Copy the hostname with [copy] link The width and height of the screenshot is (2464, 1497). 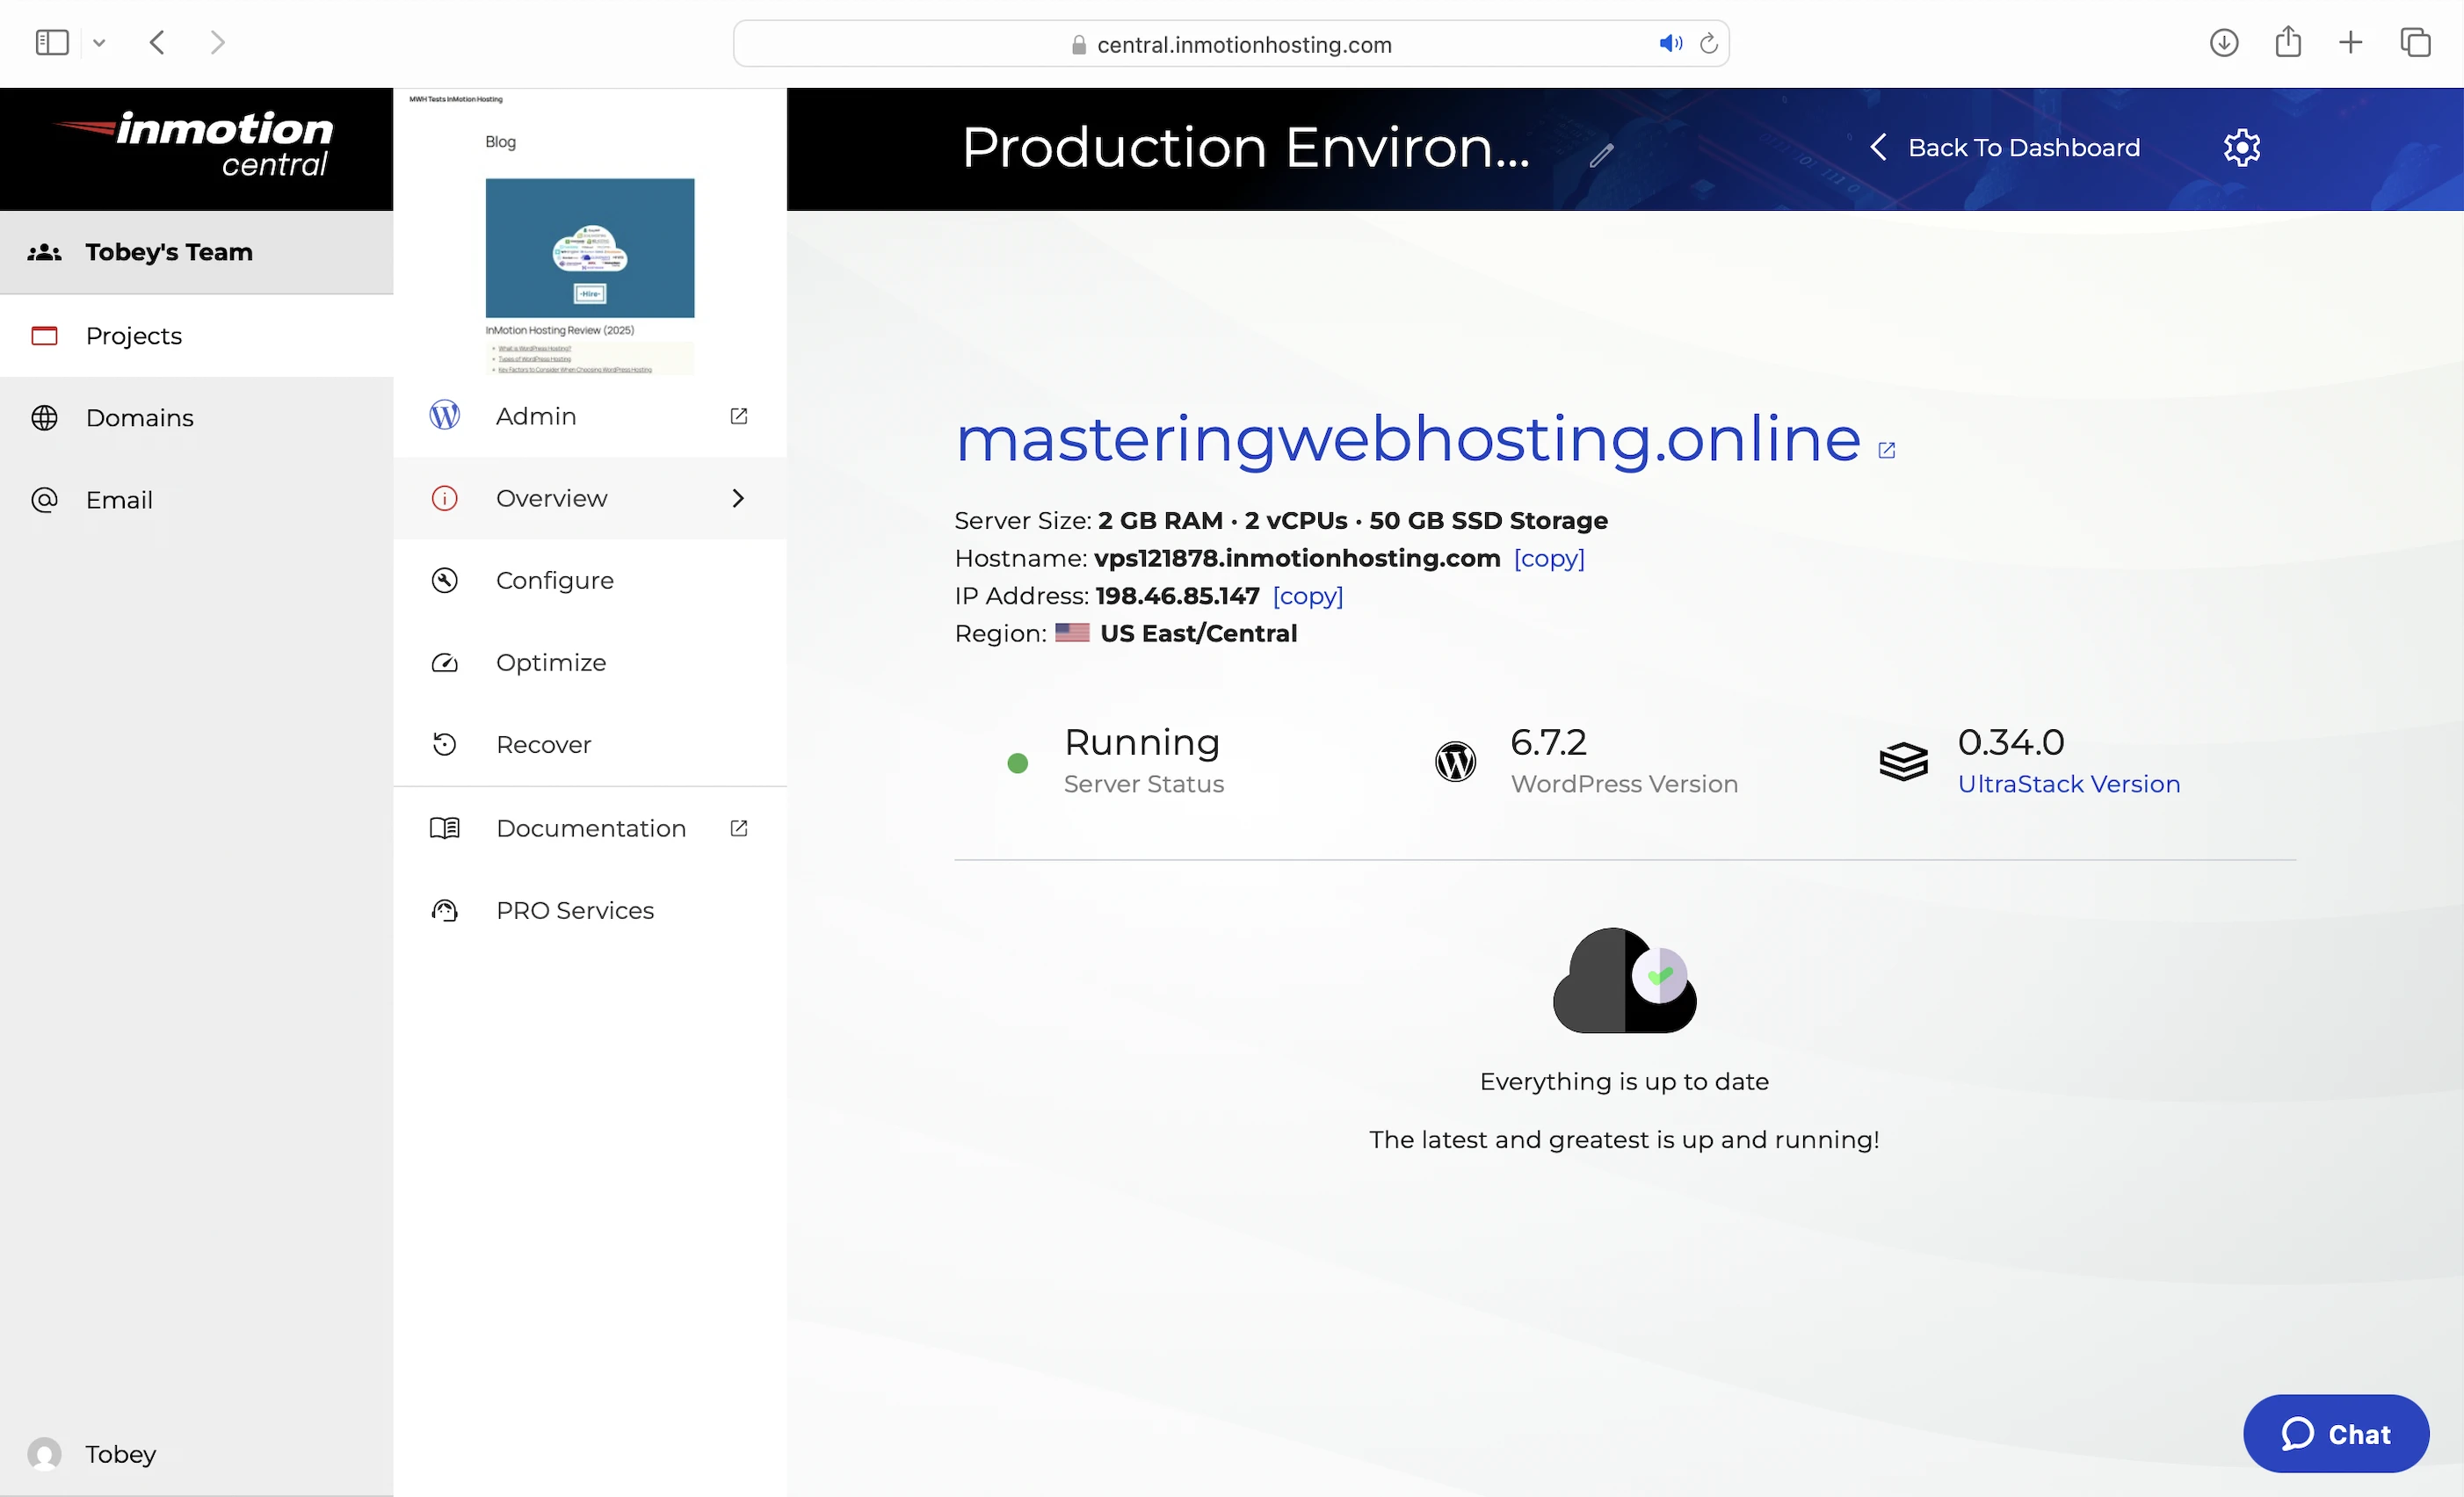(1548, 558)
